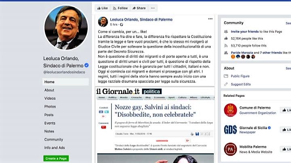This screenshot has width=291, height=163.
Task: Click the Share page button
Action: pyautogui.click(x=139, y=8)
